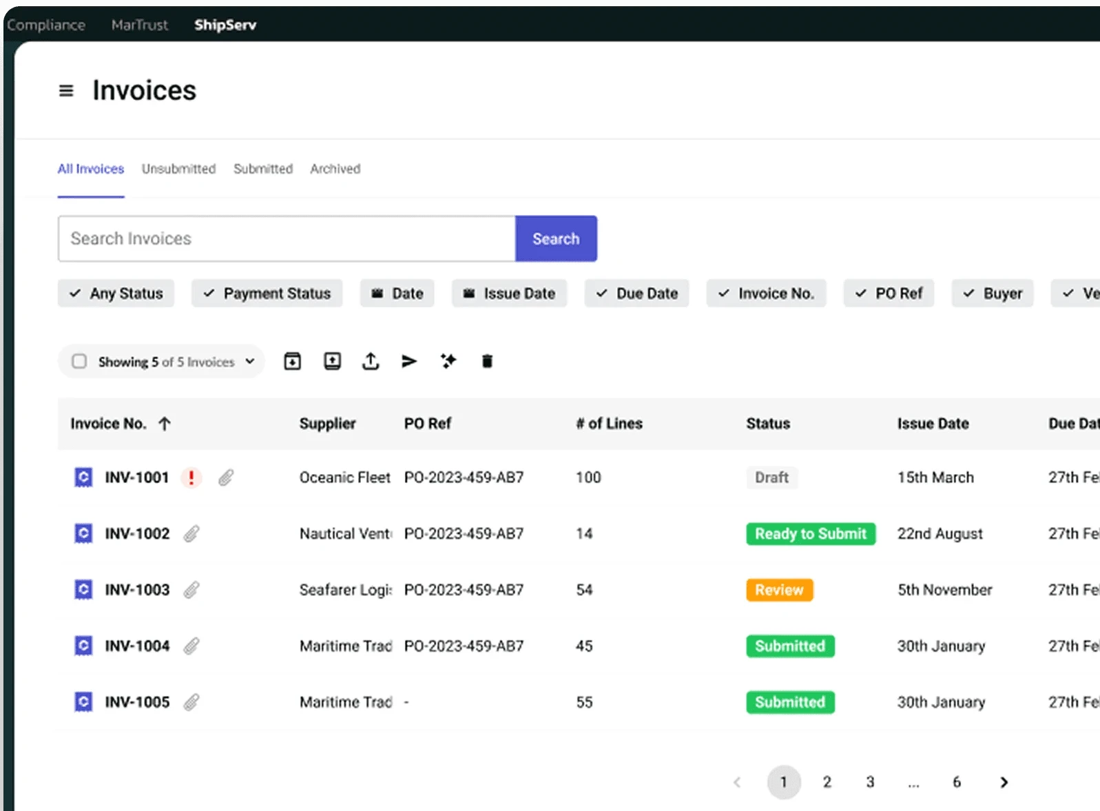Viewport: 1100px width, 811px height.
Task: Click the send paper-plane toolbar icon
Action: pos(409,361)
